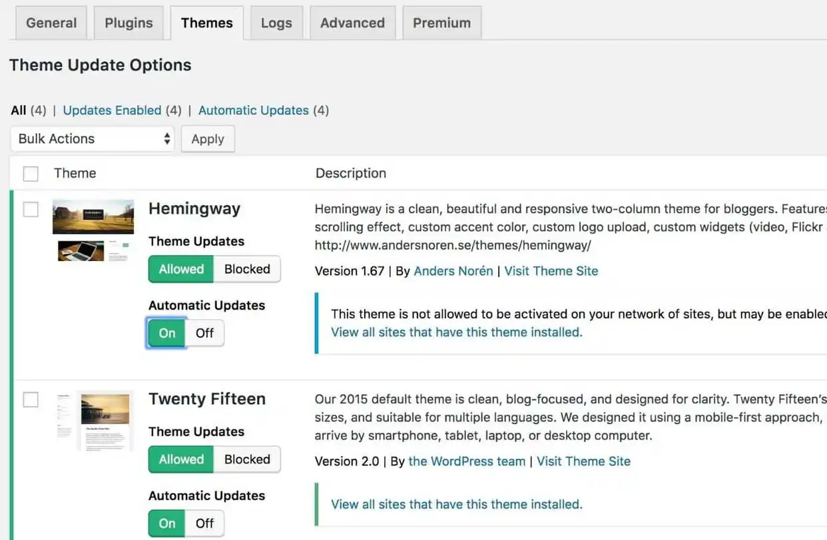Filter by Automatic Updates themes
The image size is (827, 540).
[x=254, y=111]
